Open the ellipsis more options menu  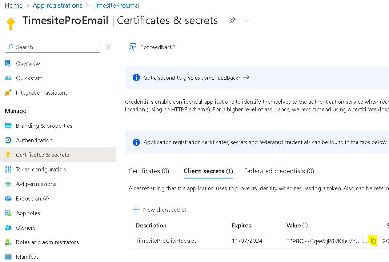247,21
